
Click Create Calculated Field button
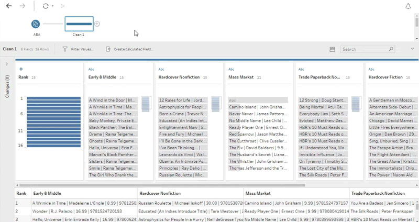129,49
